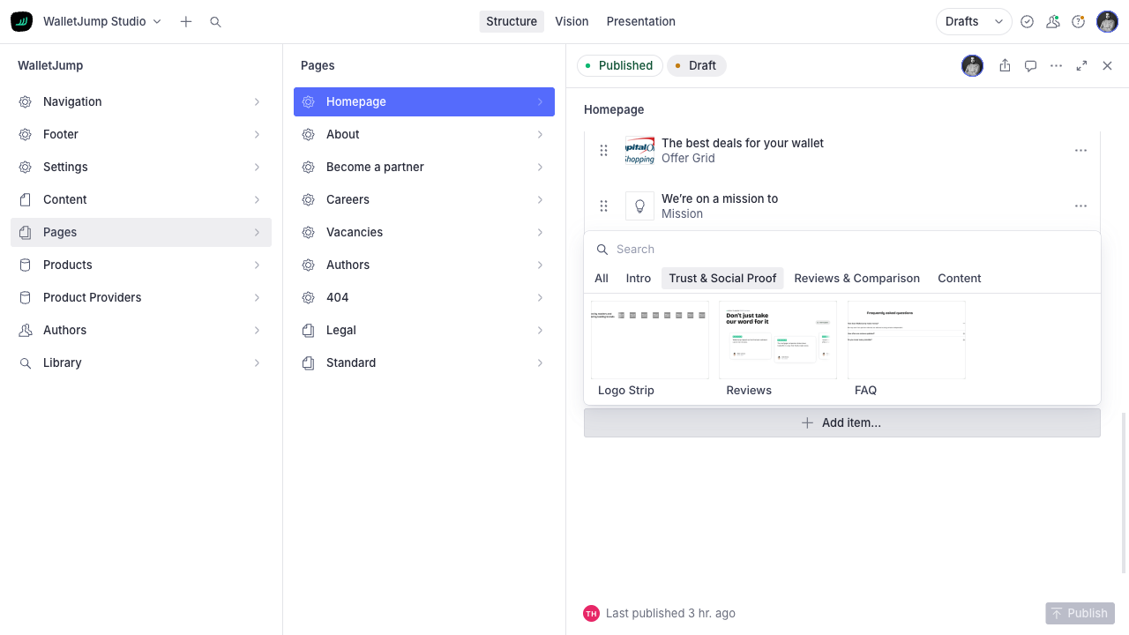
Task: Click the collaborator avatar in document header
Action: [972, 65]
